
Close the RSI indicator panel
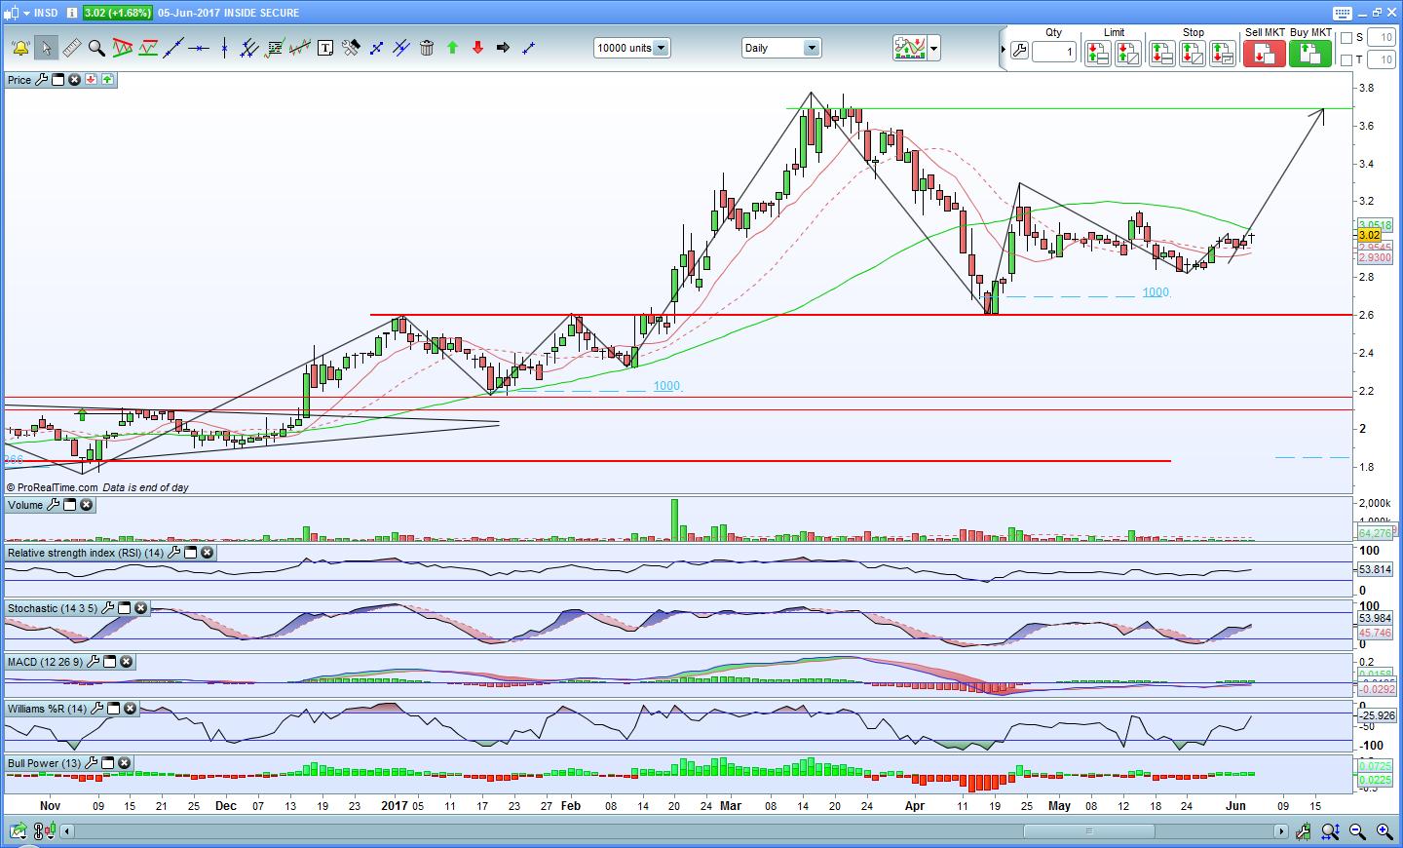coord(208,553)
